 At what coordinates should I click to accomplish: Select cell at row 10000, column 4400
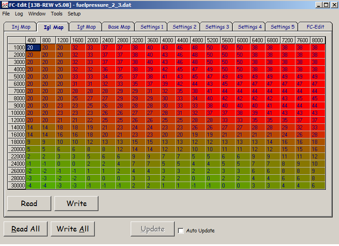(183, 113)
